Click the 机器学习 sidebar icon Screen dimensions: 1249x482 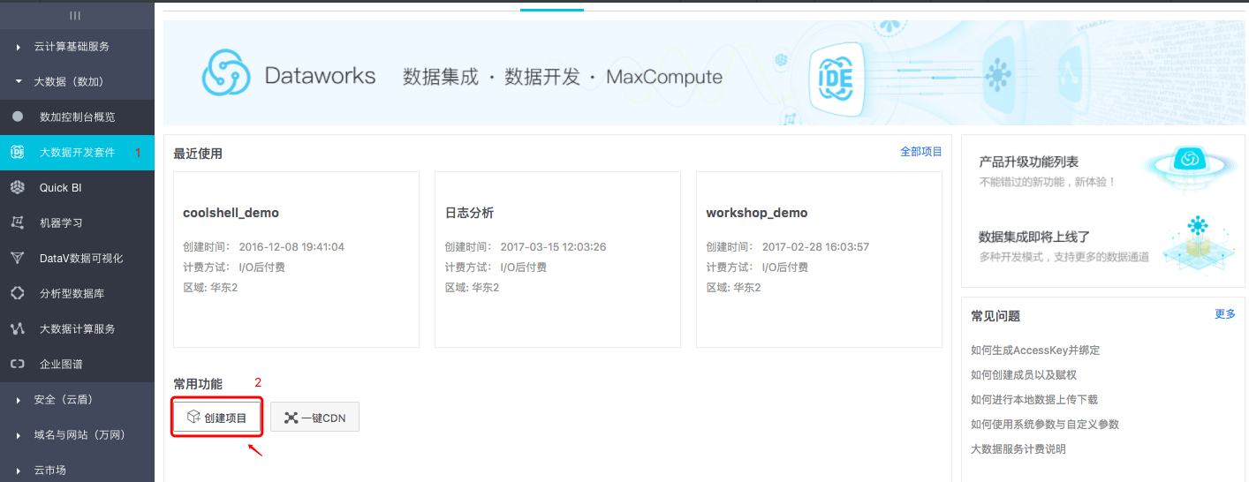point(18,222)
